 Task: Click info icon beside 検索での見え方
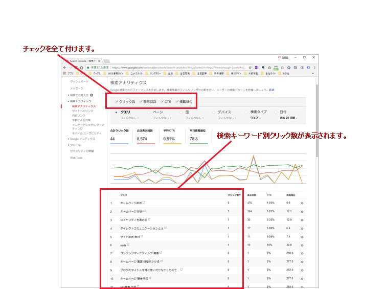tap(92, 95)
